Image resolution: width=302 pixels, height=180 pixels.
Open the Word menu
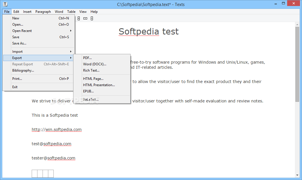tap(59, 11)
